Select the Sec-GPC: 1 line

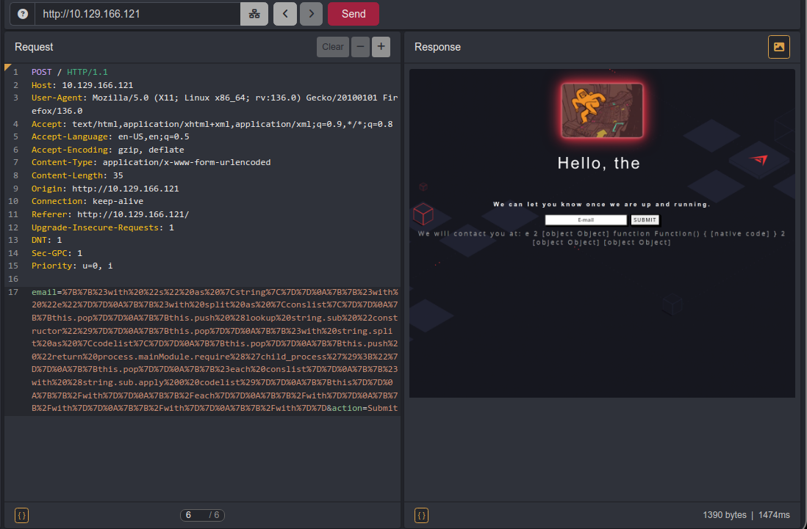[x=57, y=253]
